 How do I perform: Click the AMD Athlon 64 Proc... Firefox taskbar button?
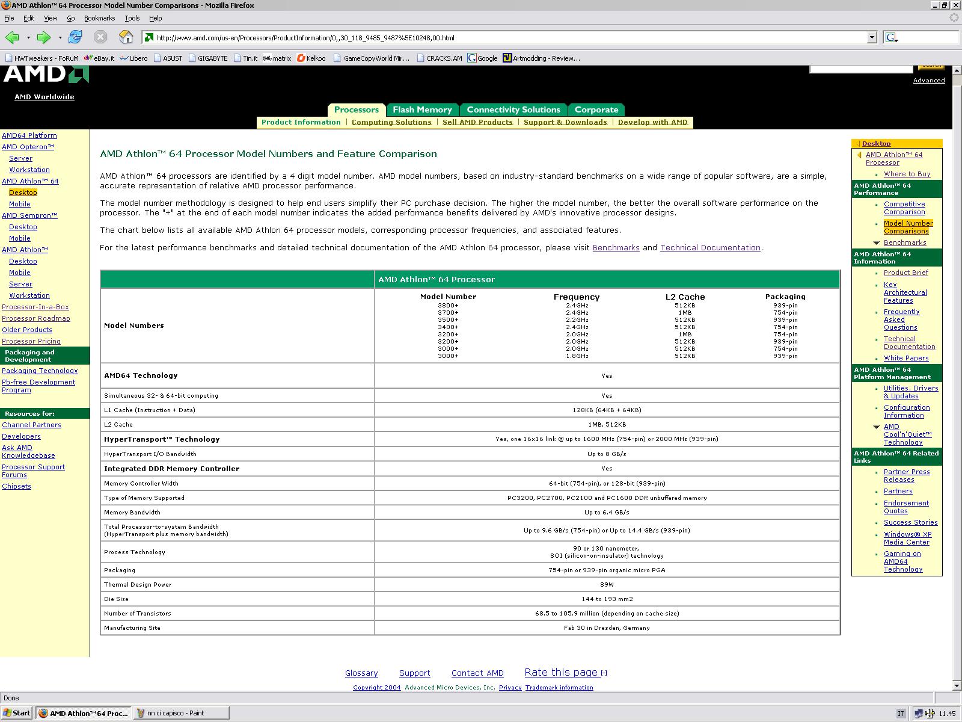click(x=84, y=713)
